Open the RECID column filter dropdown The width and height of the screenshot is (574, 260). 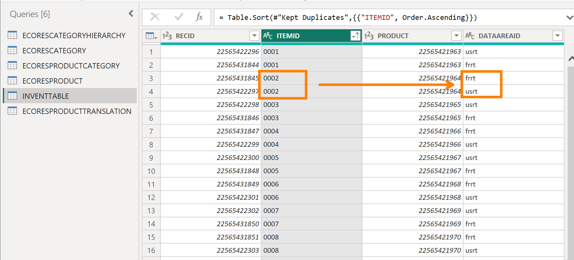(254, 36)
